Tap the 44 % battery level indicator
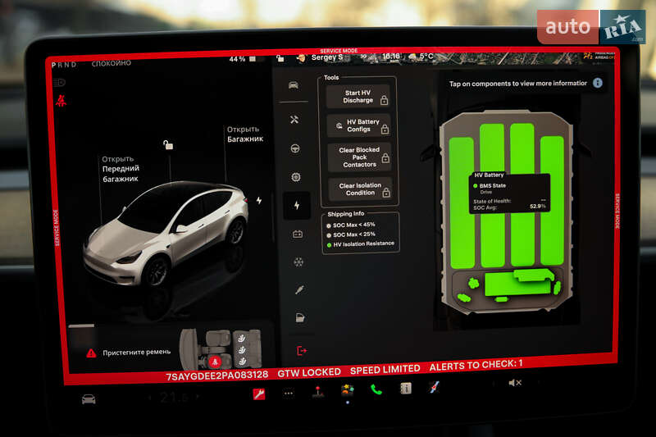This screenshot has height=437, width=656. pyautogui.click(x=243, y=59)
